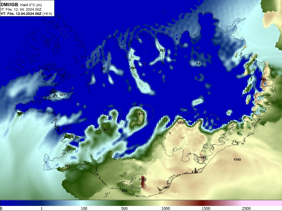This screenshot has height=211, width=282.
Task: Click the map value label 572
Action: tap(124, 191)
